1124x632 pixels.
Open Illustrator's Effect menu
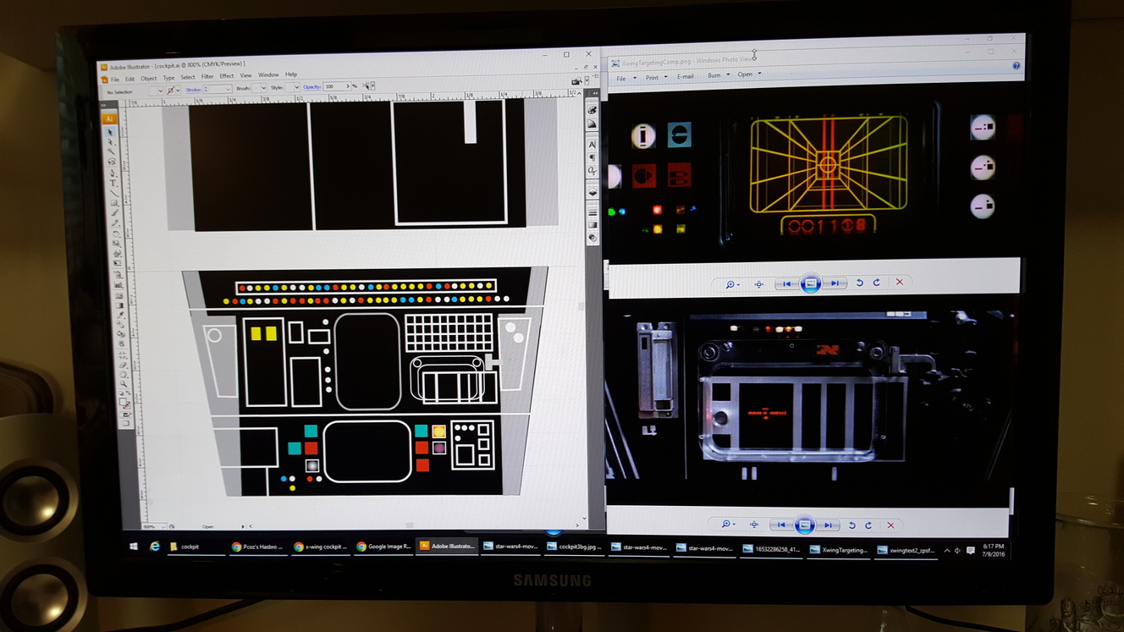(x=227, y=76)
